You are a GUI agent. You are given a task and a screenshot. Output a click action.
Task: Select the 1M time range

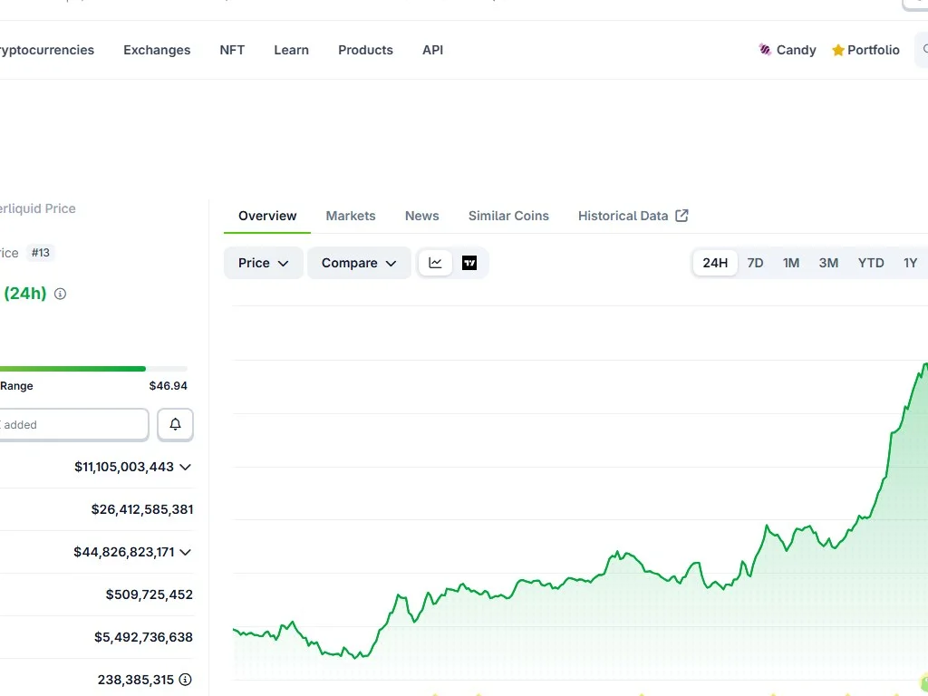[790, 263]
